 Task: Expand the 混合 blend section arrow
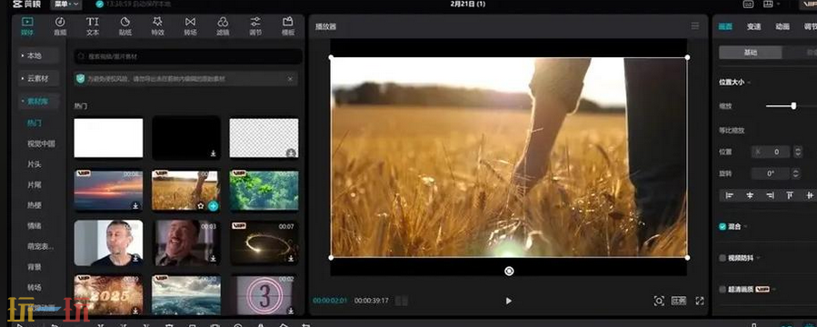click(x=745, y=226)
